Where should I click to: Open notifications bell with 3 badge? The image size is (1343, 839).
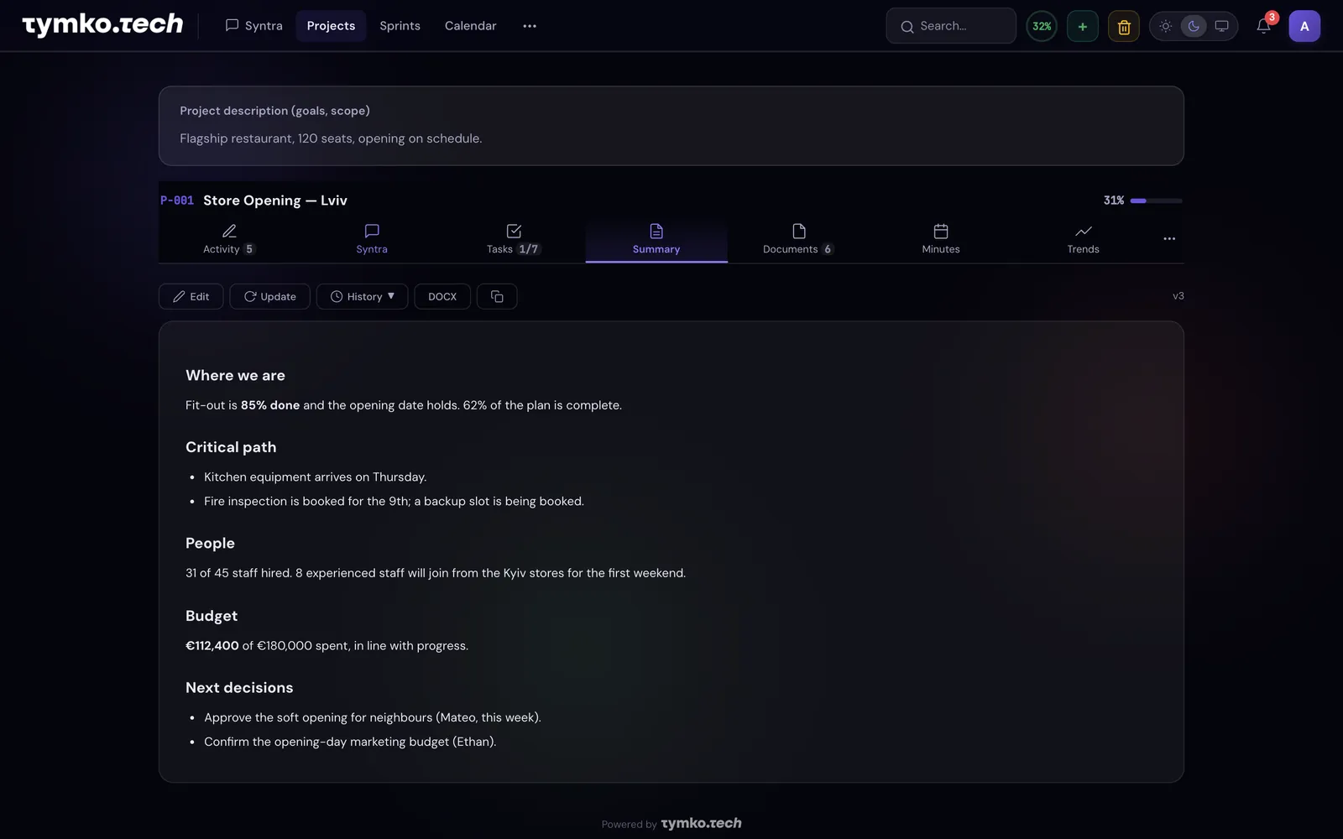point(1263,26)
